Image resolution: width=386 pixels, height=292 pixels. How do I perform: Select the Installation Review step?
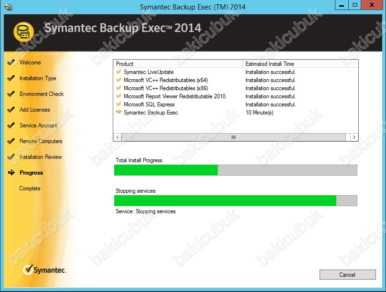pos(41,157)
